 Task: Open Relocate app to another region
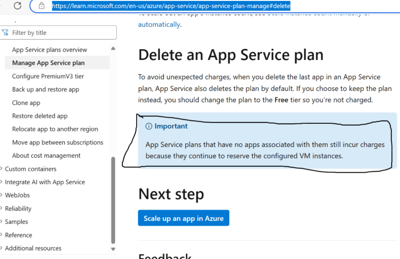[55, 129]
